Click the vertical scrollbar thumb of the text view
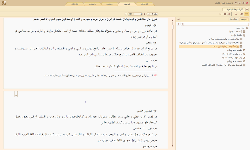The height and width of the screenshot is (150, 250). pyautogui.click(x=172, y=27)
